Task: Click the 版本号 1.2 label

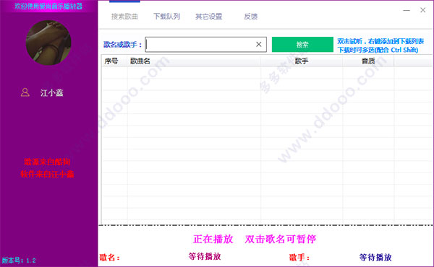Action: click(x=19, y=261)
